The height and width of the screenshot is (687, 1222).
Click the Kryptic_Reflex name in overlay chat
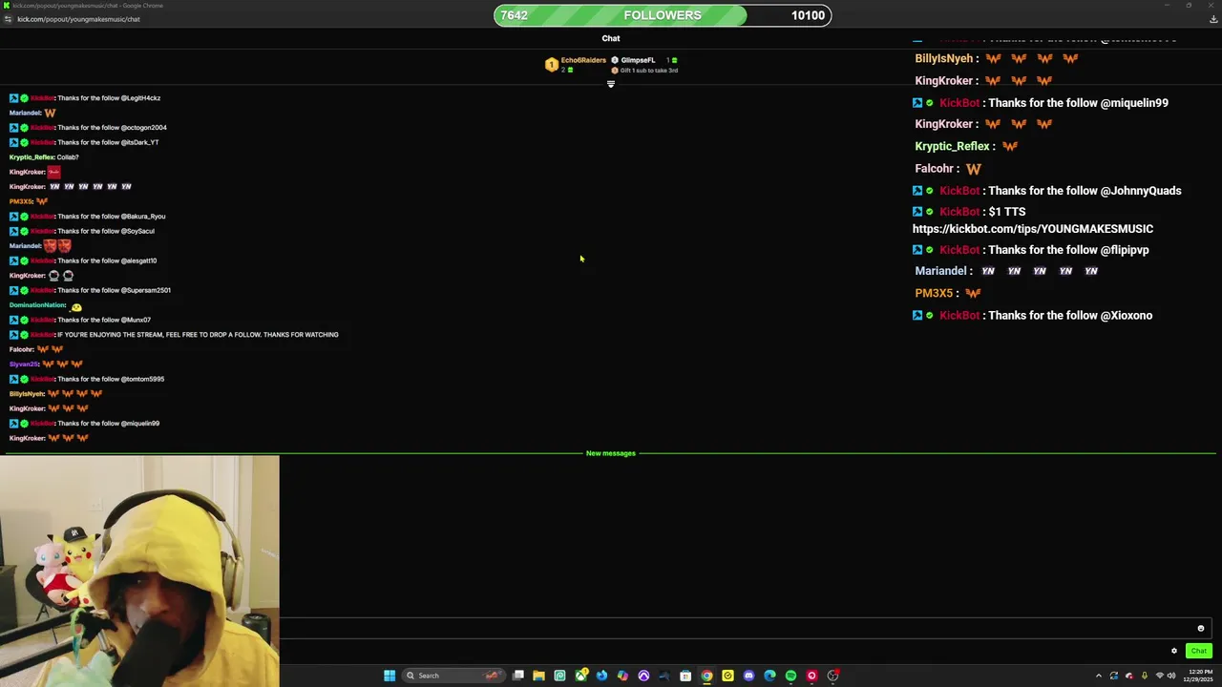pos(952,146)
